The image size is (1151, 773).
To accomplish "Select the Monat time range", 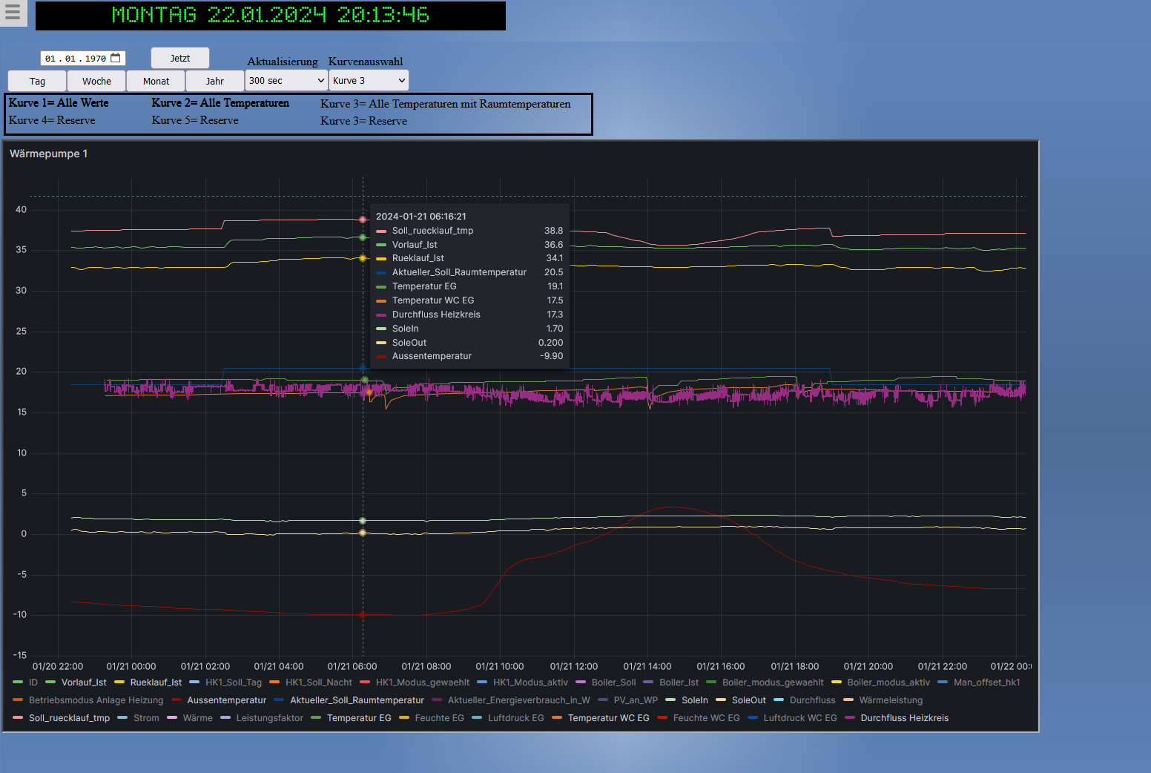I will pyautogui.click(x=156, y=81).
